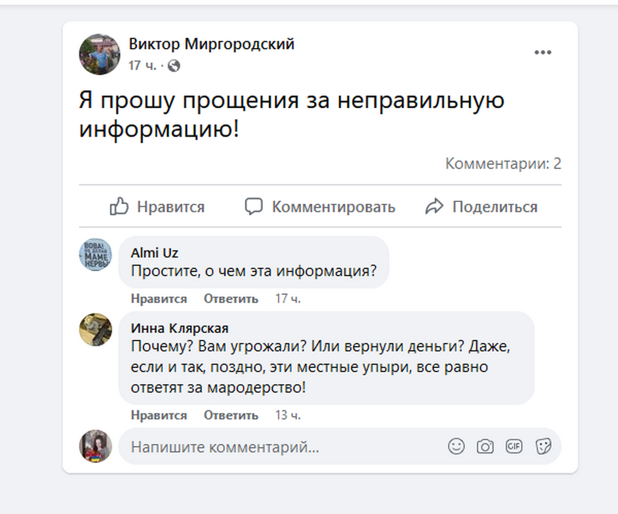Viewport: 618px width, 514px height.
Task: Expand the Комментарии: 2 counter
Action: [503, 164]
